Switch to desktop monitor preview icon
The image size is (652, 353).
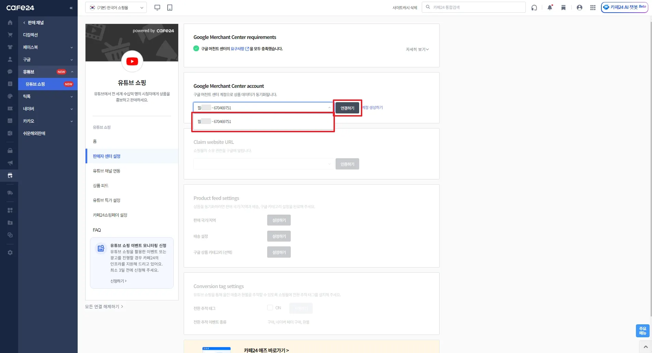[157, 8]
